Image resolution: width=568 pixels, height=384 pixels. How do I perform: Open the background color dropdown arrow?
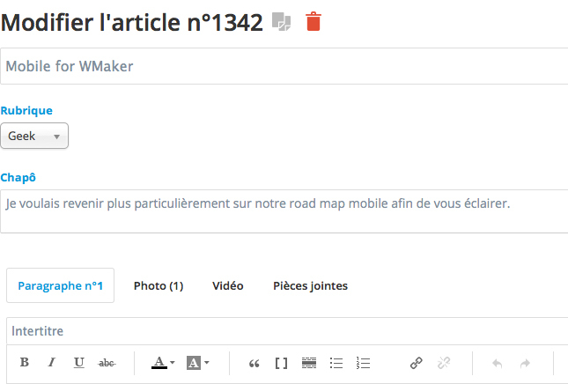(x=207, y=363)
